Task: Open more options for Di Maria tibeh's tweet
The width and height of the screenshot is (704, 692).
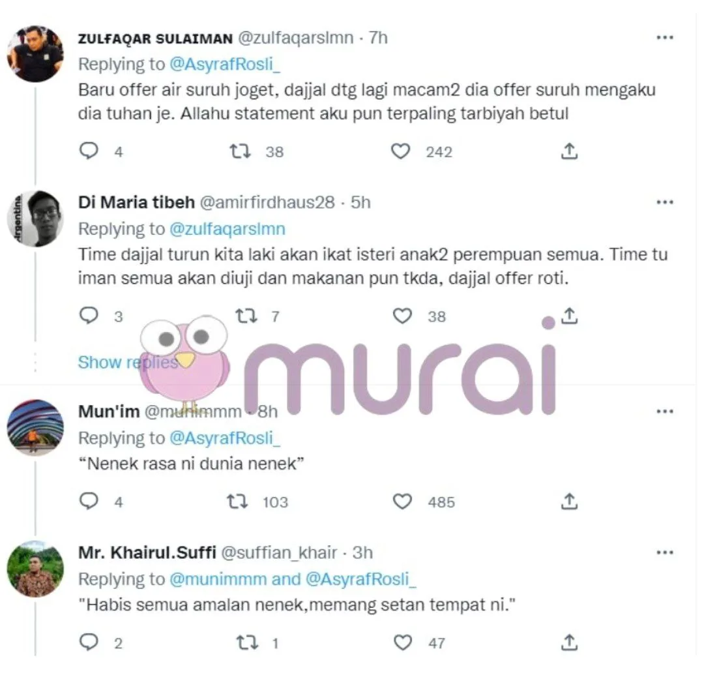Action: tap(664, 202)
